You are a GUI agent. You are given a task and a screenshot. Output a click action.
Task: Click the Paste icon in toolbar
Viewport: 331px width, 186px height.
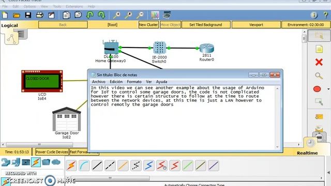point(78,15)
